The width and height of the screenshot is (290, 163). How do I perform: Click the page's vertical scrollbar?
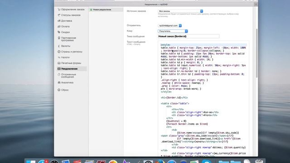tap(256, 53)
